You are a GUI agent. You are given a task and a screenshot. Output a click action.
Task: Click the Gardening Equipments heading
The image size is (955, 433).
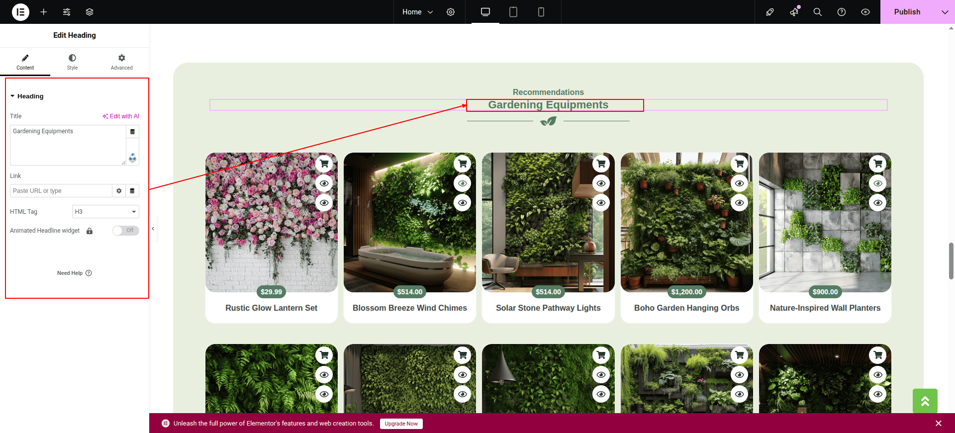548,105
